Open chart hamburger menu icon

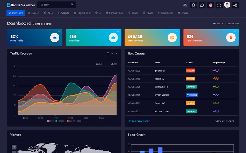(116, 64)
